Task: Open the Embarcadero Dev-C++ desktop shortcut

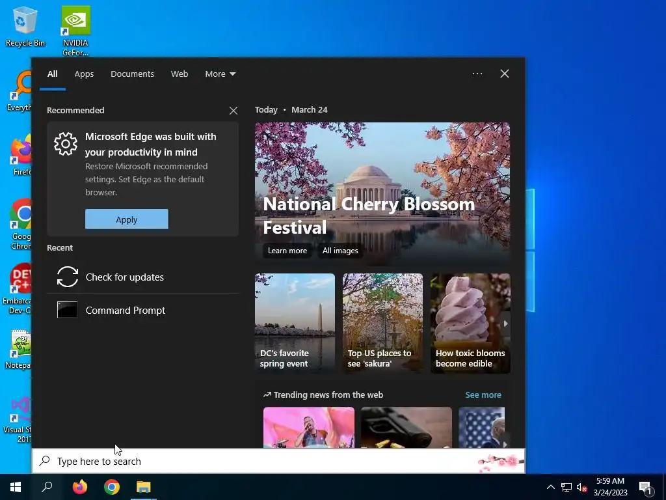Action: [x=17, y=289]
